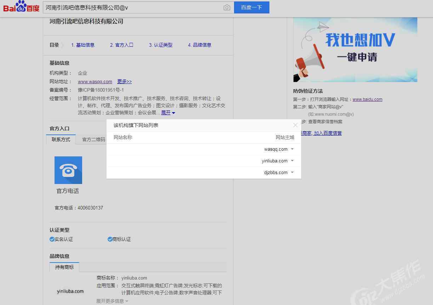Click the 河南引流吧信息科技有限公司 page title
This screenshot has width=433, height=305.
coord(86,22)
